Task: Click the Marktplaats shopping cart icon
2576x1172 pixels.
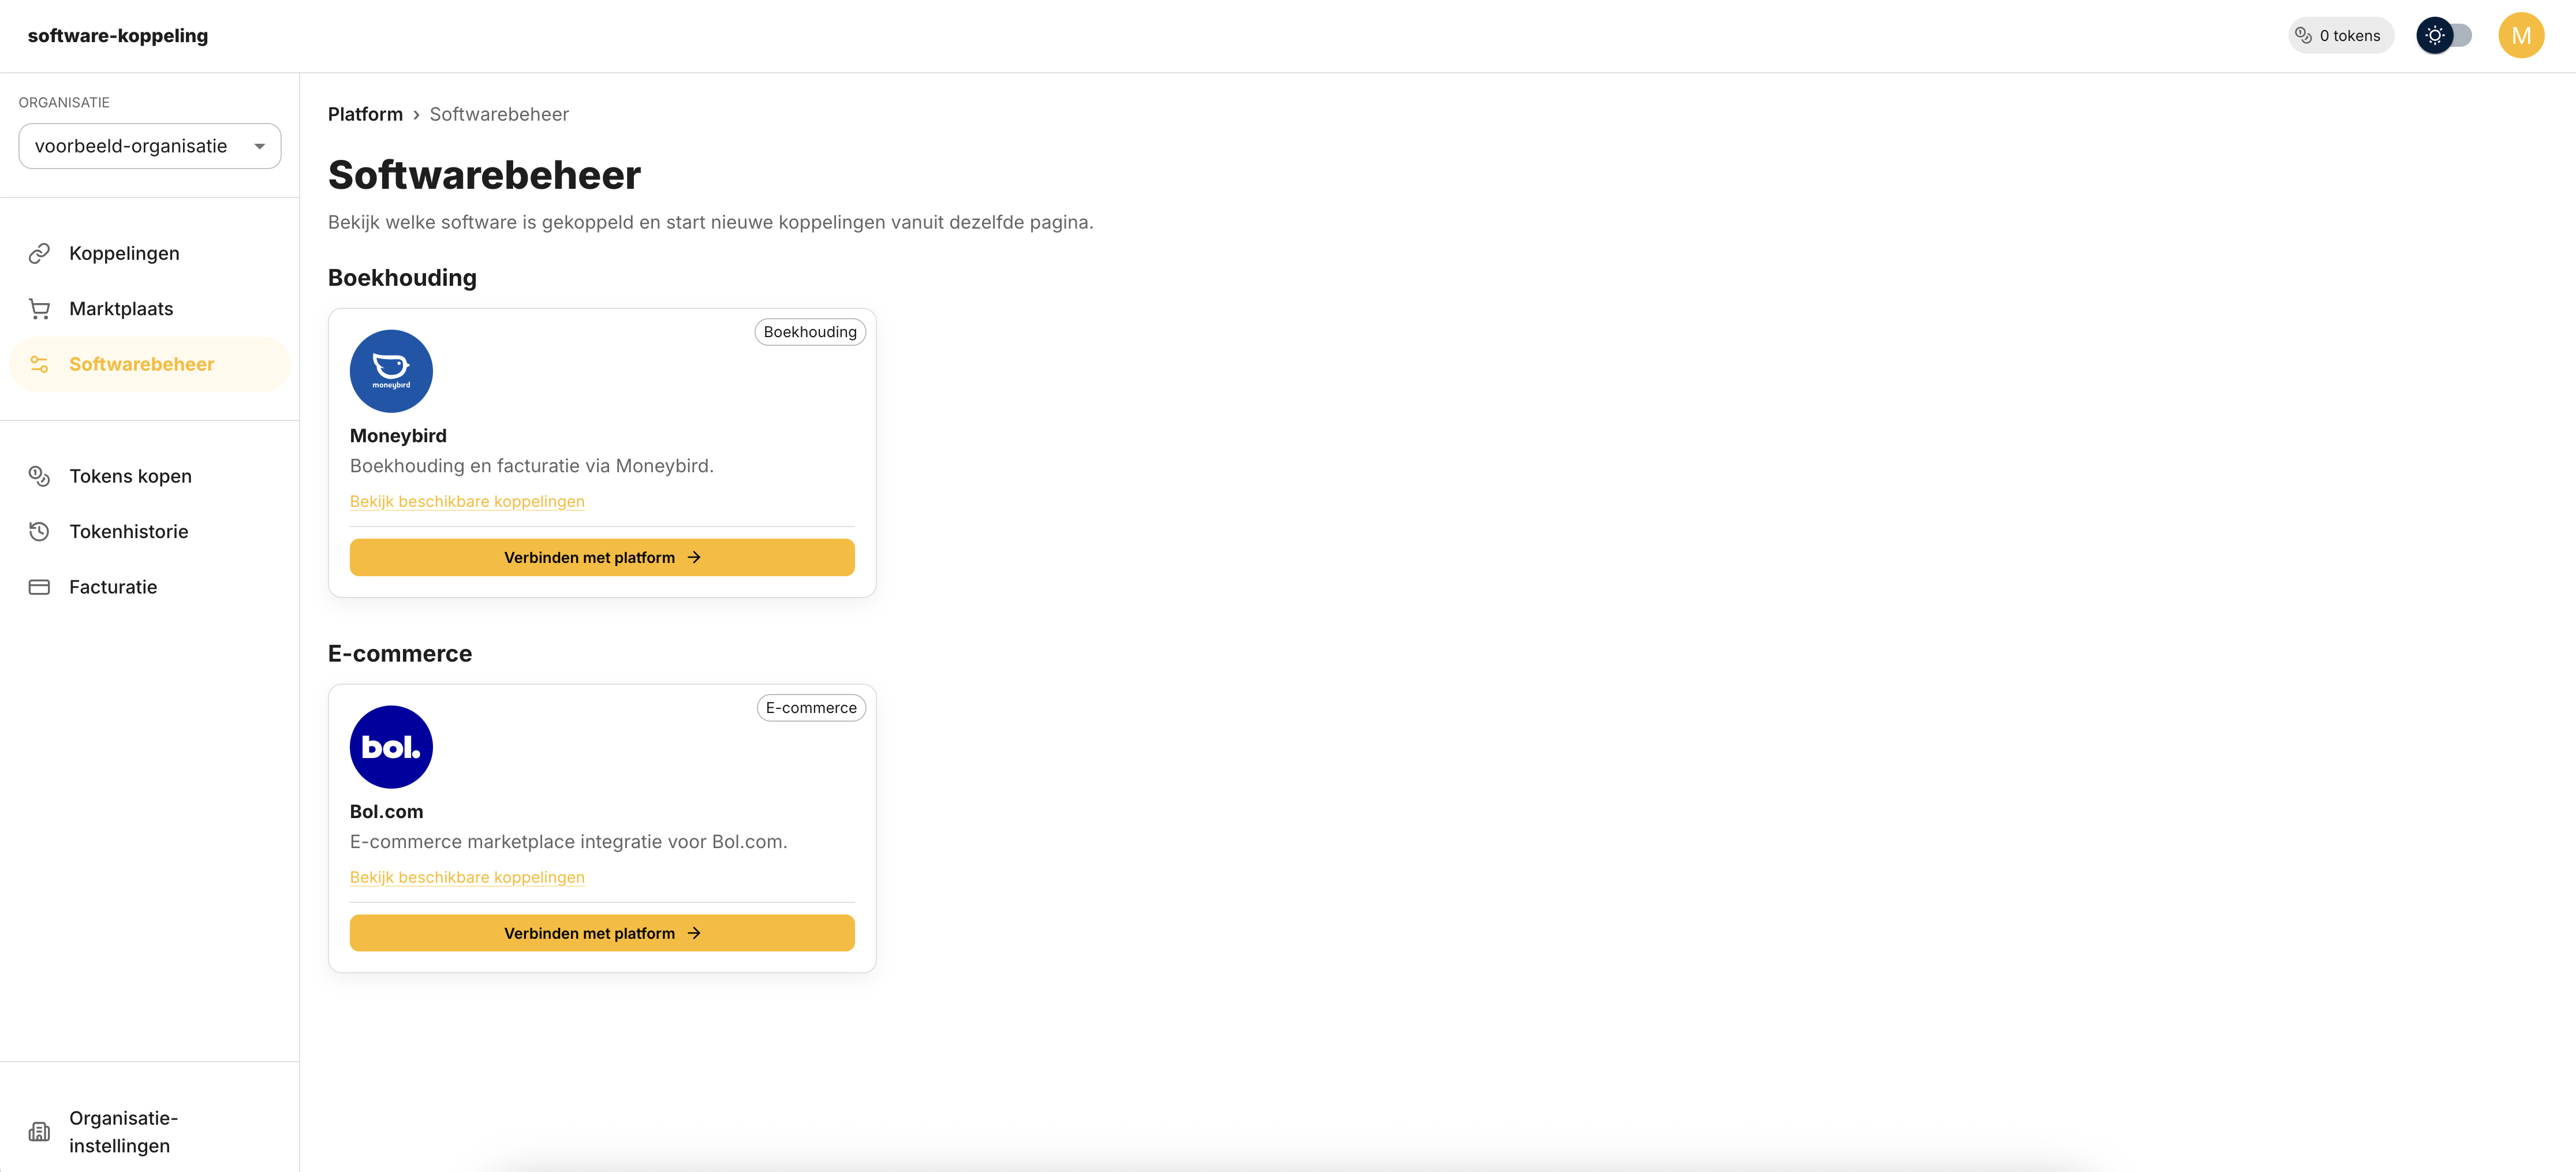Action: click(39, 309)
